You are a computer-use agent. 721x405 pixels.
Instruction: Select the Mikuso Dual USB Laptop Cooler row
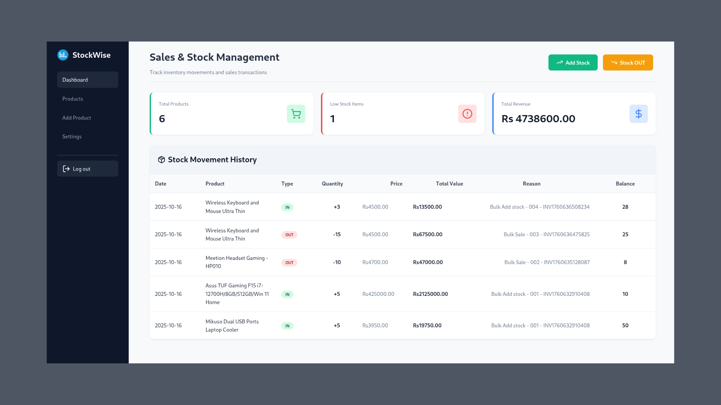click(376, 325)
